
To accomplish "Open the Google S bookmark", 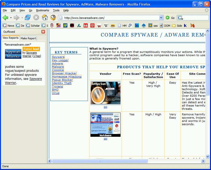I will click(45, 26).
